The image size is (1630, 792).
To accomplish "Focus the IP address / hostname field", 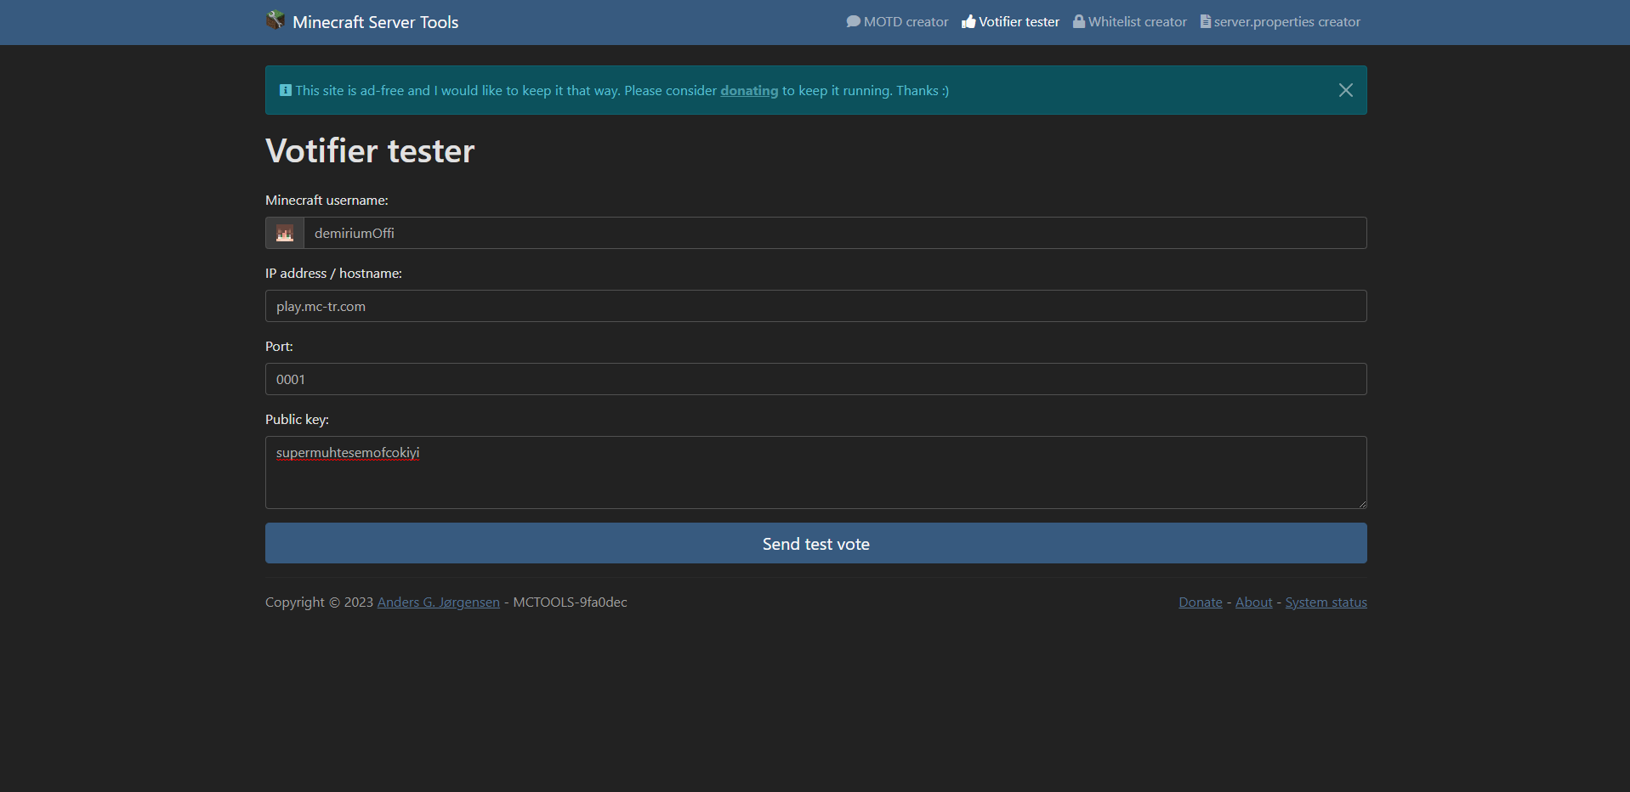I will click(816, 306).
